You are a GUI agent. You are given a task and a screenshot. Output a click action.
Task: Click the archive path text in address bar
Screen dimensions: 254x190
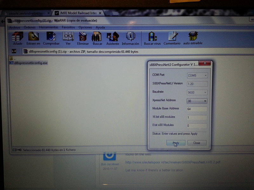(x=84, y=52)
